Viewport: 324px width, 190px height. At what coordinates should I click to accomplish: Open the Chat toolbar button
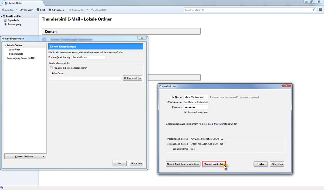(x=41, y=10)
